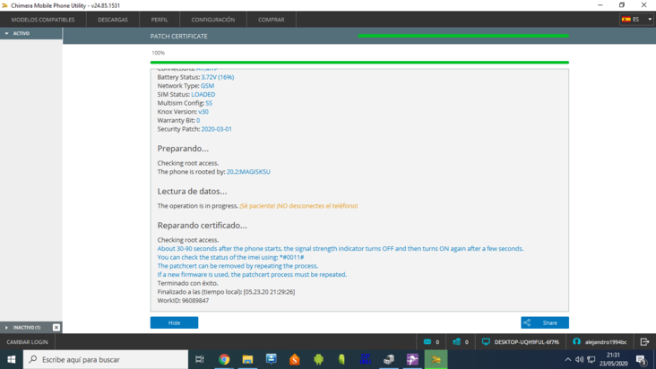Click the DESKTOP-UQH9FUL computer monitor icon
Viewport: 656px width, 369px height.
486,341
